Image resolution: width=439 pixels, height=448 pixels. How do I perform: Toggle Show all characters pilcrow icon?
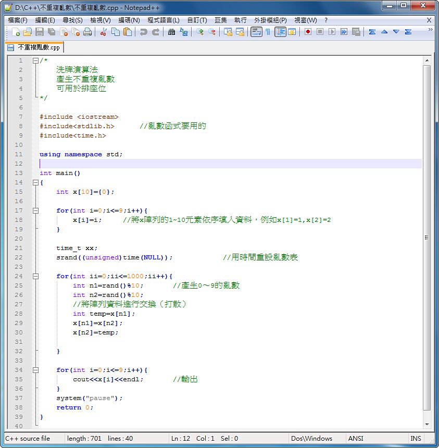(x=268, y=32)
